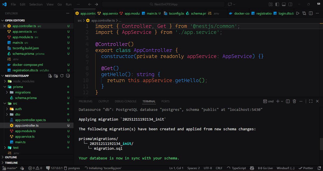Image resolution: width=323 pixels, height=171 pixels.
Task: Open the Edit menu
Action: 22,4
